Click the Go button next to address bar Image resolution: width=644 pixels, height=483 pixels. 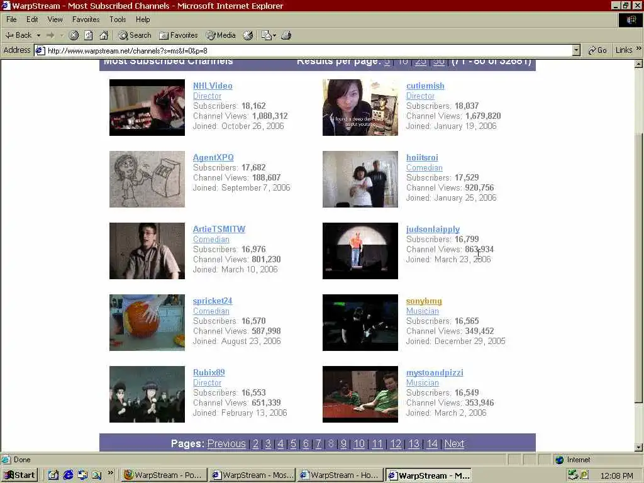click(597, 50)
